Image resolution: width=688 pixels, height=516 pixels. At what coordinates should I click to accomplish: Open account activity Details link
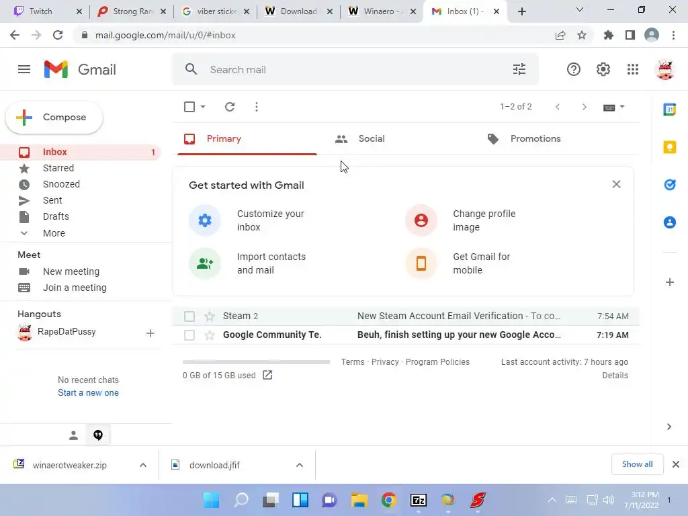pyautogui.click(x=615, y=375)
